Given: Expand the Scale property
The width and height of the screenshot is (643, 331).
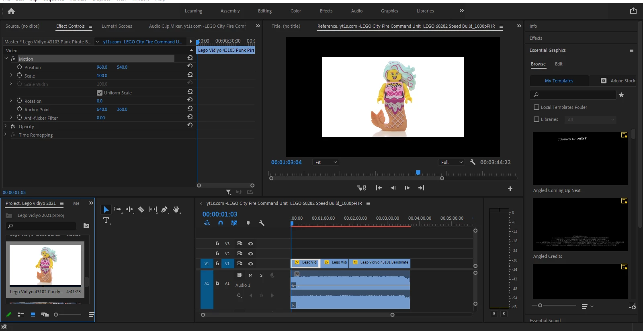Looking at the screenshot, I should click(11, 75).
